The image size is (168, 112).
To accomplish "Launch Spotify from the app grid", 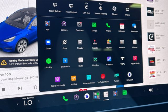I will coord(49,61).
